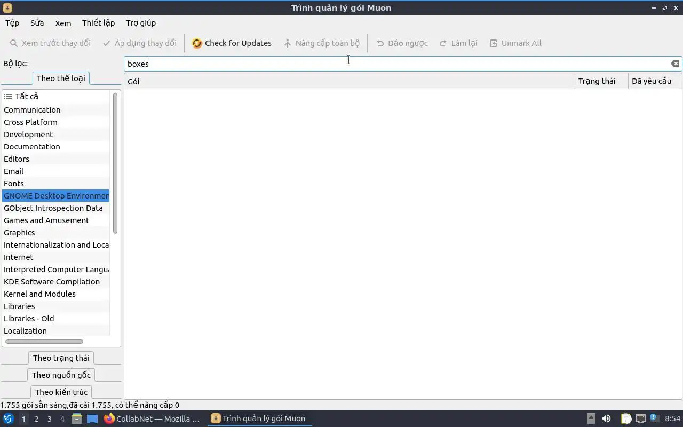Screen dimensions: 683x427
Task: Select GObject Introspection Data category
Action: (56, 208)
